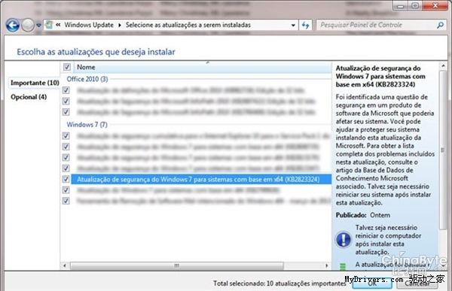This screenshot has width=452, height=291.
Task: Click the Escolha as atualizações heading
Action: point(96,52)
